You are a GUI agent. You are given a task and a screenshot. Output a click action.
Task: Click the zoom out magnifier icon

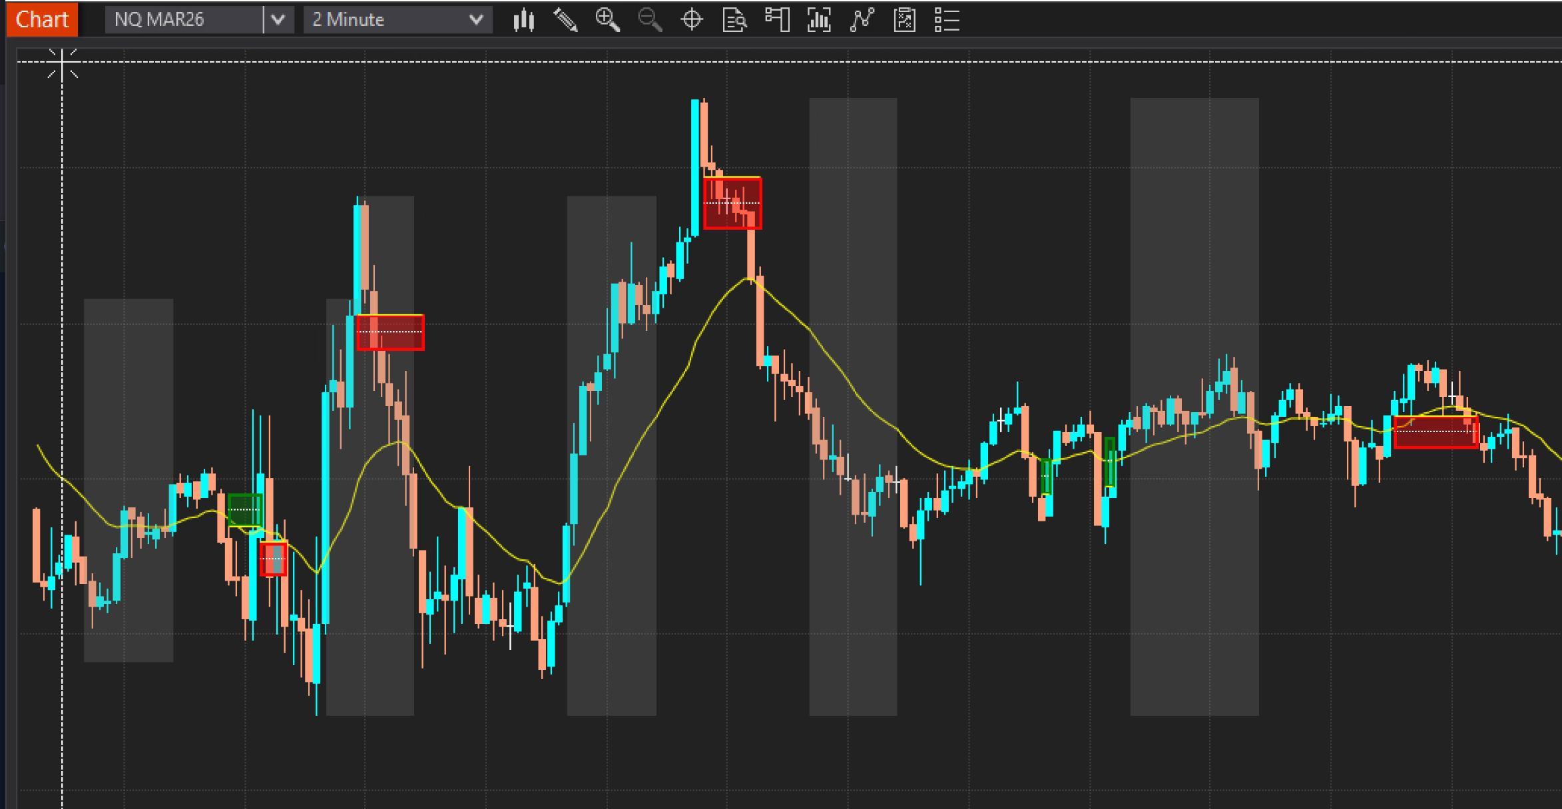pos(649,20)
